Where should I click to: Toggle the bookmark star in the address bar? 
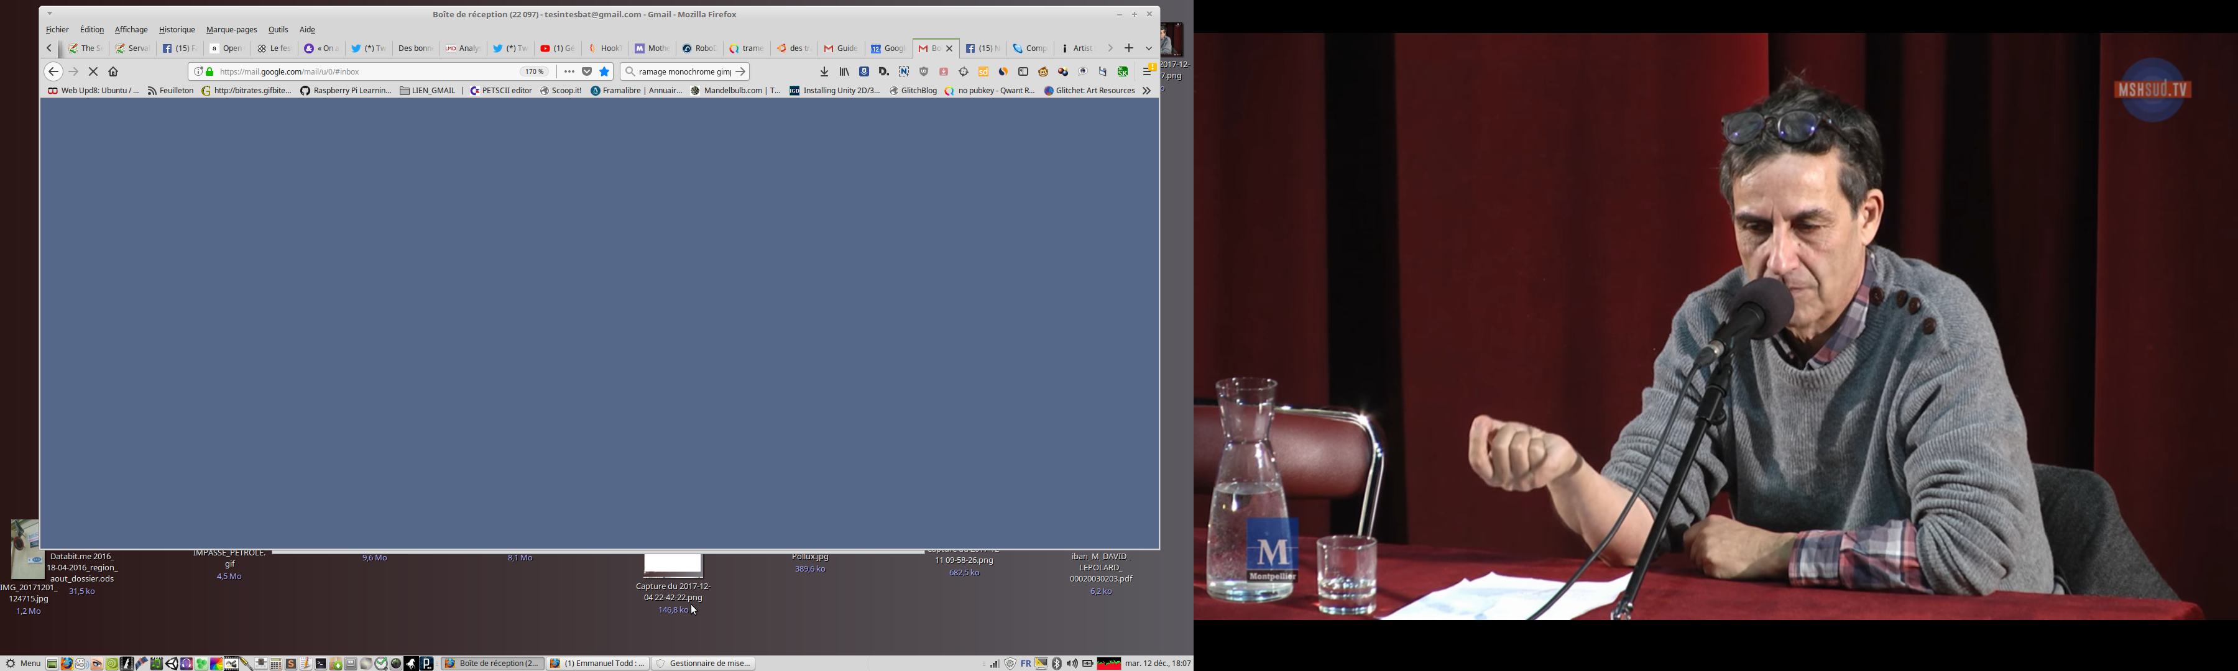click(605, 72)
